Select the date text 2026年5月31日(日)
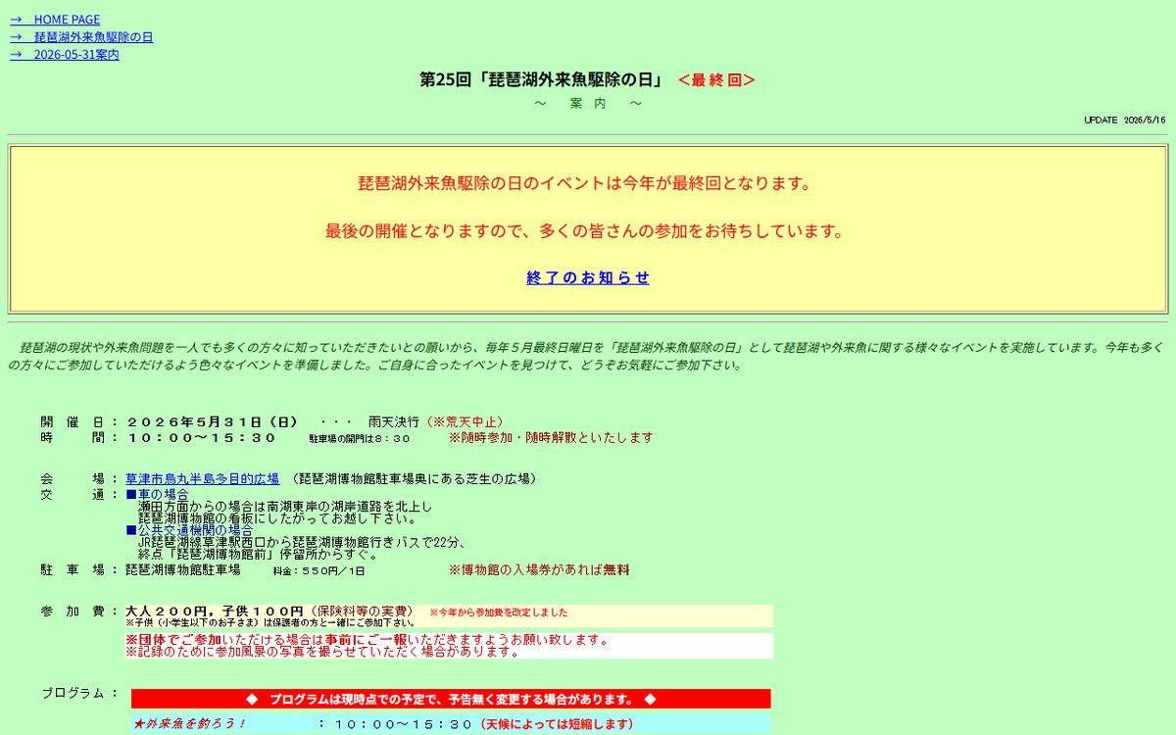 click(x=212, y=421)
